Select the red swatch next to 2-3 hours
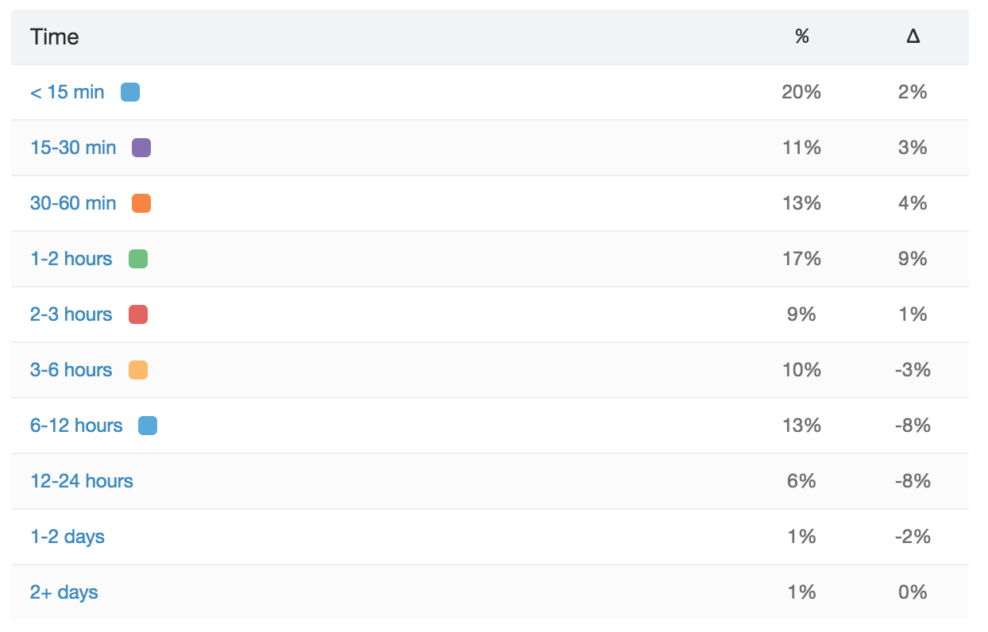The width and height of the screenshot is (988, 632). [138, 314]
